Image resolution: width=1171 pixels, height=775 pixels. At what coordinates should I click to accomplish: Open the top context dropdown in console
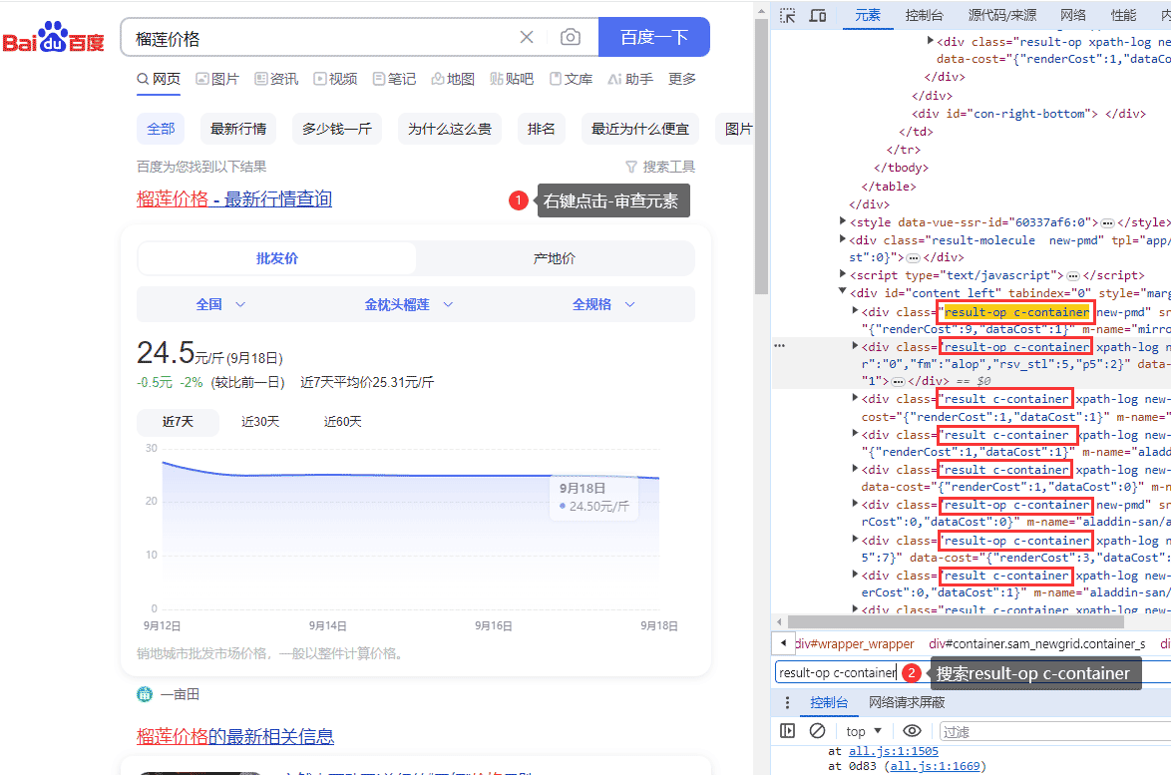pyautogui.click(x=864, y=731)
